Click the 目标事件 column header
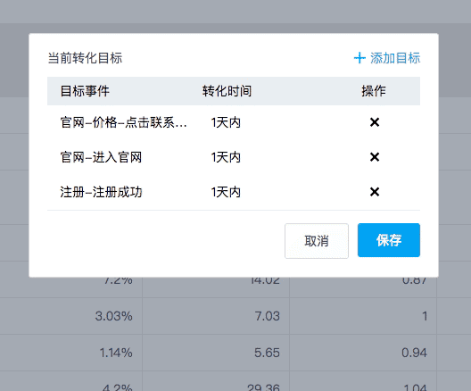This screenshot has width=471, height=391. pyautogui.click(x=85, y=91)
